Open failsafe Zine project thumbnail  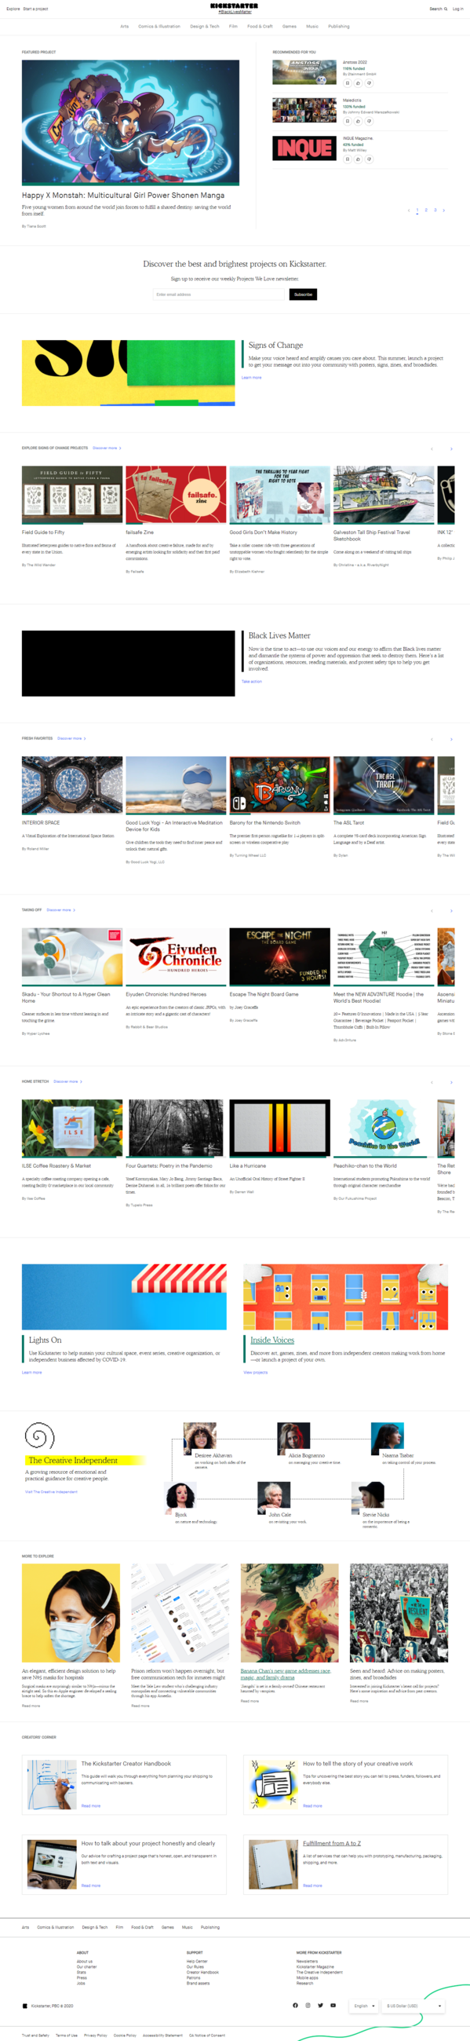pos(176,495)
